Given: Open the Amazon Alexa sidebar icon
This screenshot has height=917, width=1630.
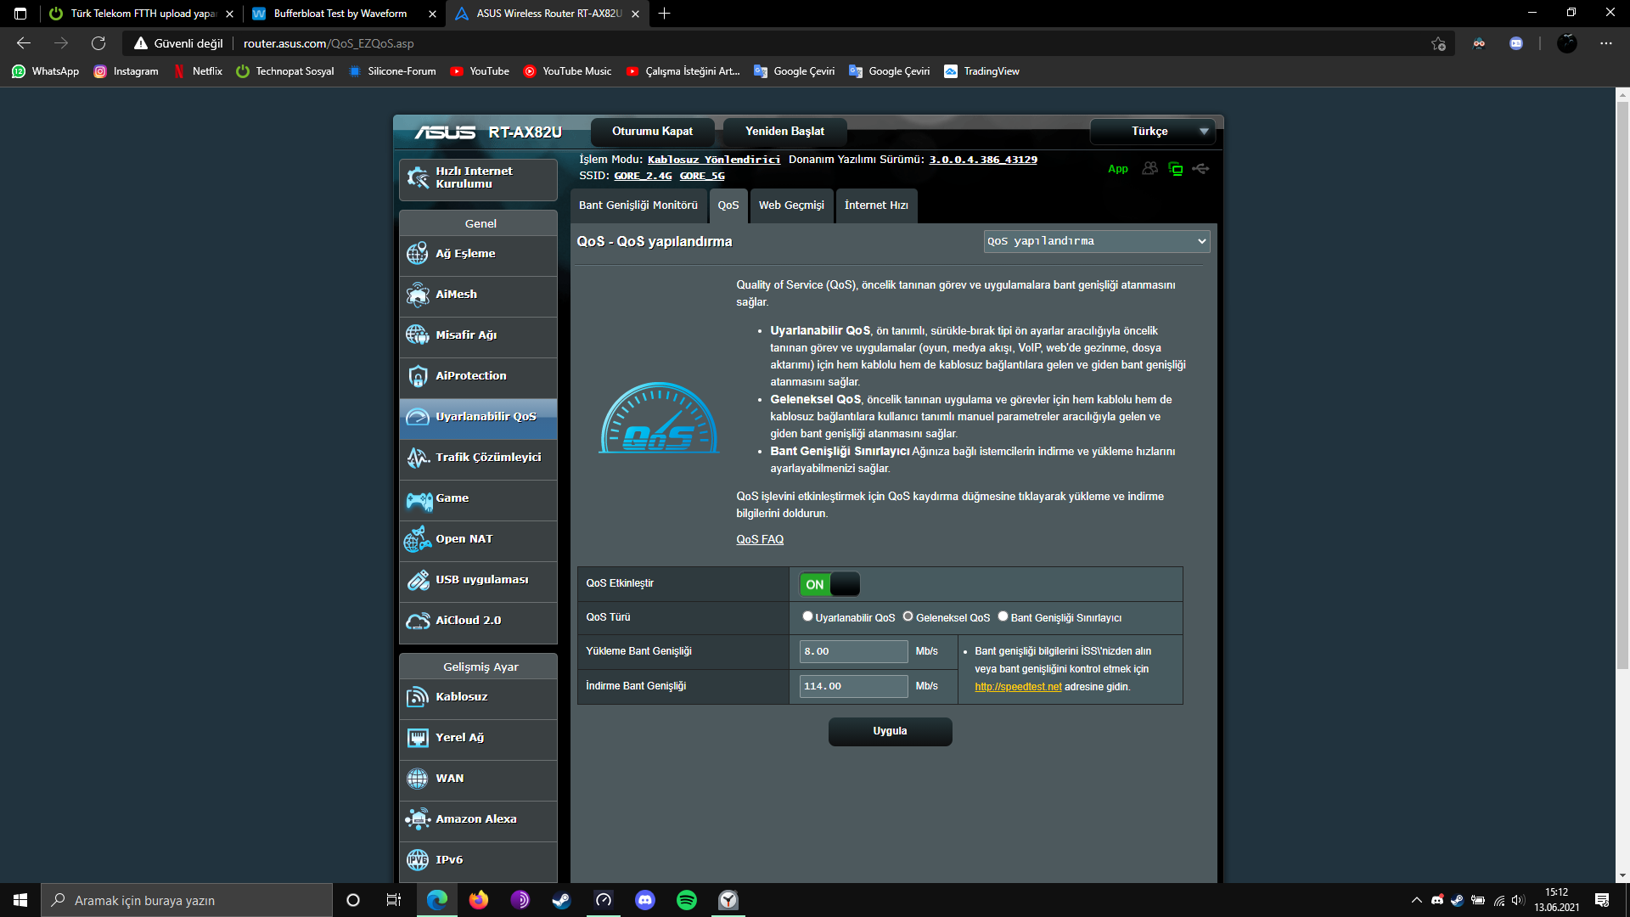Looking at the screenshot, I should click(x=417, y=819).
